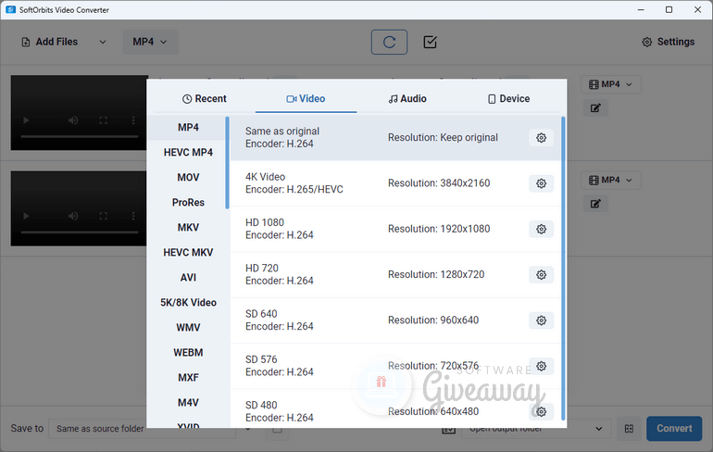
Task: Switch to the Audio tab
Action: click(x=407, y=99)
